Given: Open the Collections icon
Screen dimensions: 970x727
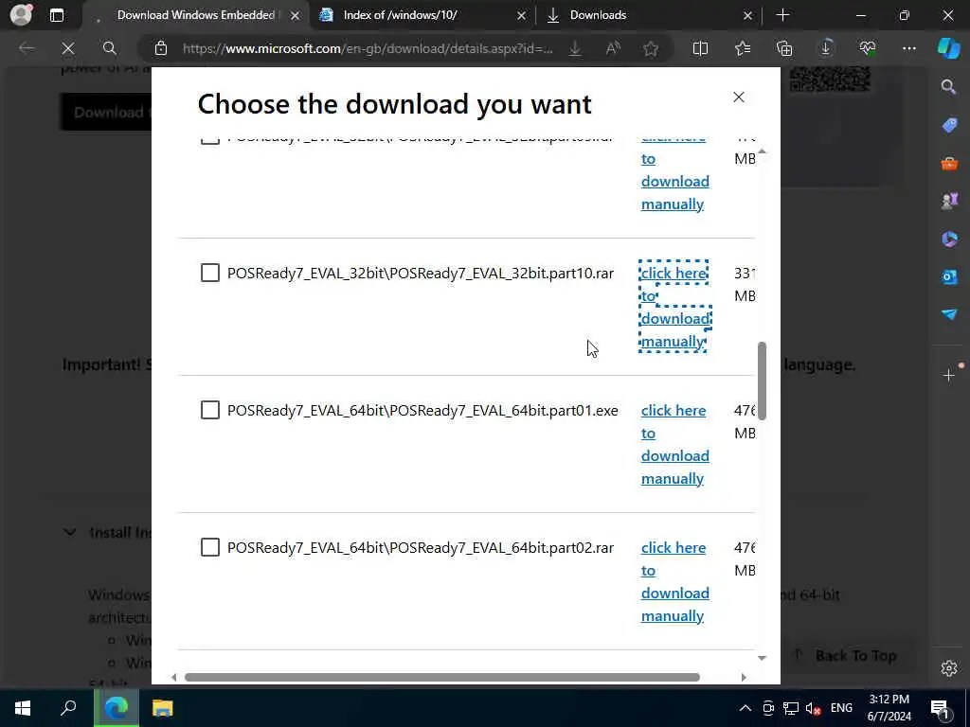Looking at the screenshot, I should pos(784,48).
